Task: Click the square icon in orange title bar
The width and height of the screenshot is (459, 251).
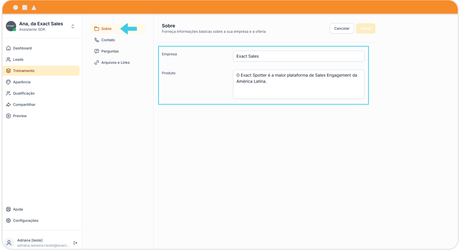Action: click(25, 7)
